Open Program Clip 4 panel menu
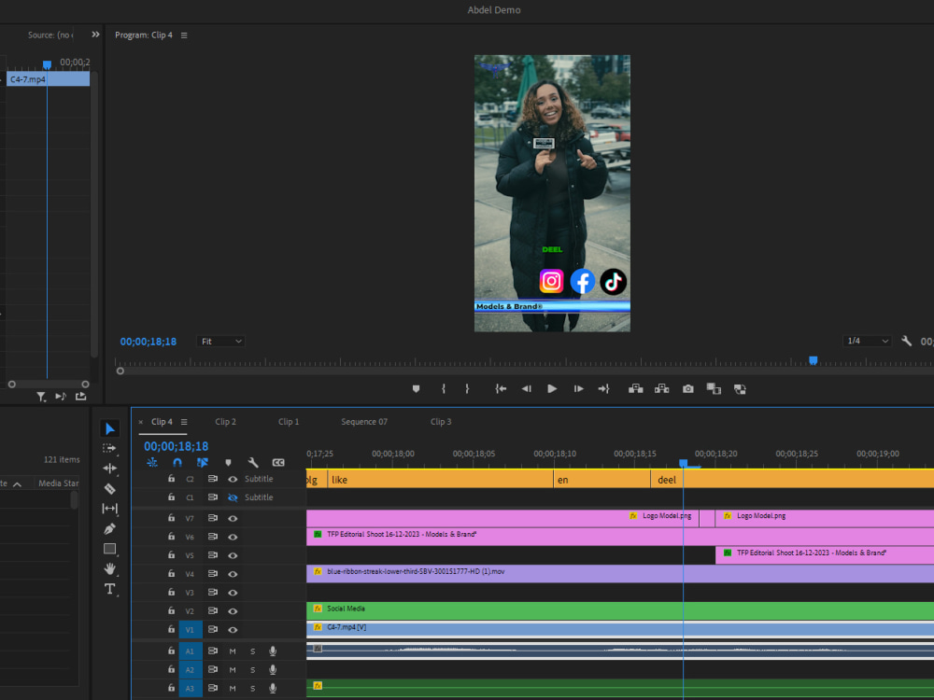Viewport: 934px width, 700px height. tap(184, 35)
